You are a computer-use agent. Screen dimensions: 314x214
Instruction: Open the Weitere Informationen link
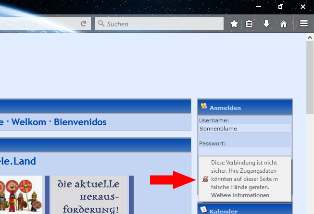(x=240, y=195)
